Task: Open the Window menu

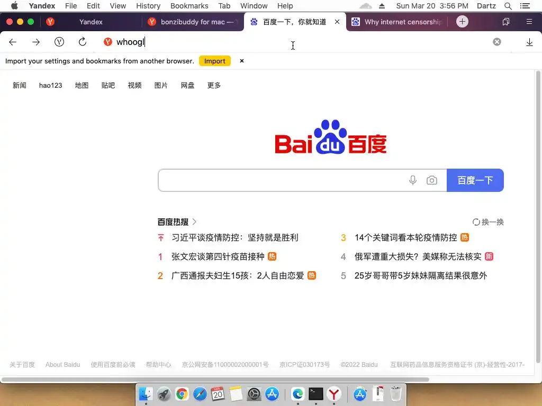Action: coord(254,6)
